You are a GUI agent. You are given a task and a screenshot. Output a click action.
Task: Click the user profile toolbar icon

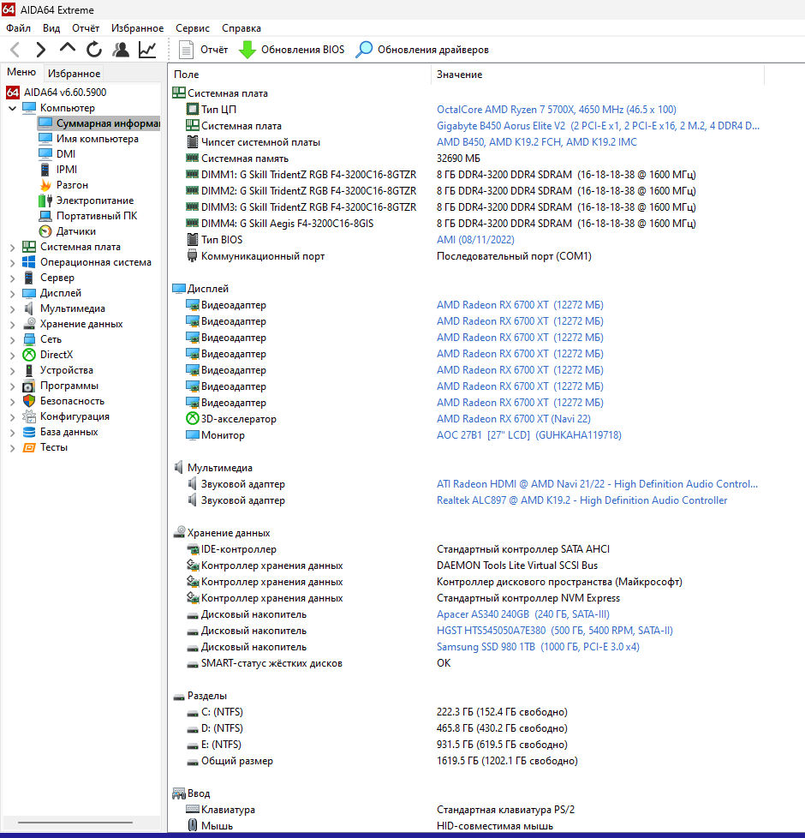point(122,50)
